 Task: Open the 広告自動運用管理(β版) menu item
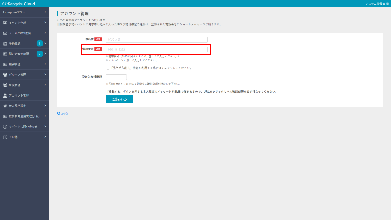(x=24, y=116)
